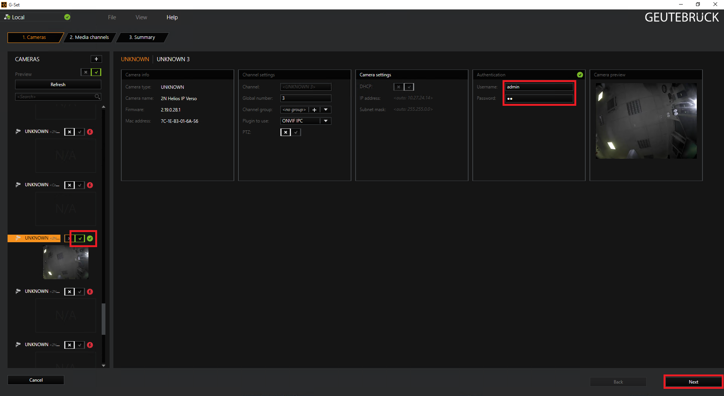Image resolution: width=724 pixels, height=396 pixels.
Task: Enable DHCP check toggle in Camera settings
Action: 409,87
